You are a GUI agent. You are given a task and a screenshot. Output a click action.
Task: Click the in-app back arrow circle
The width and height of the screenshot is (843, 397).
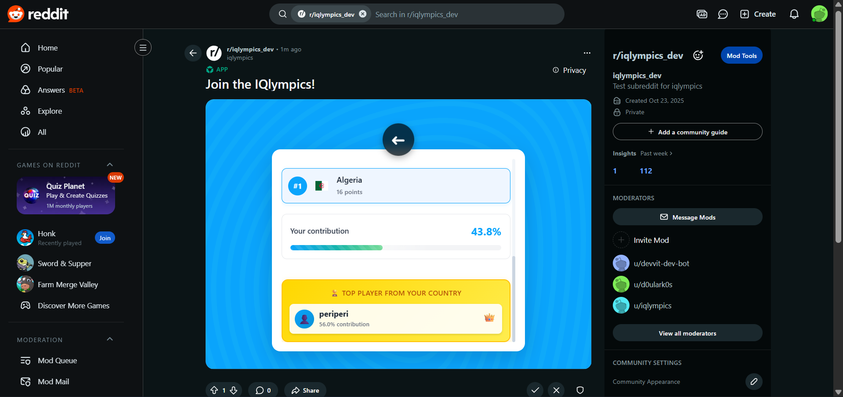tap(398, 140)
